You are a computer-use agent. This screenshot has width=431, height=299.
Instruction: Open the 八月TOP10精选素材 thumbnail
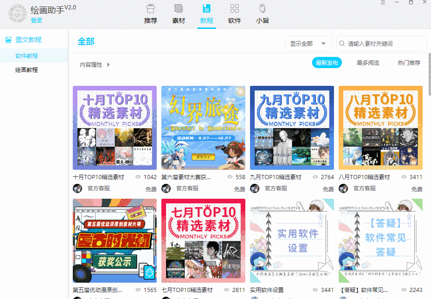tap(381, 128)
